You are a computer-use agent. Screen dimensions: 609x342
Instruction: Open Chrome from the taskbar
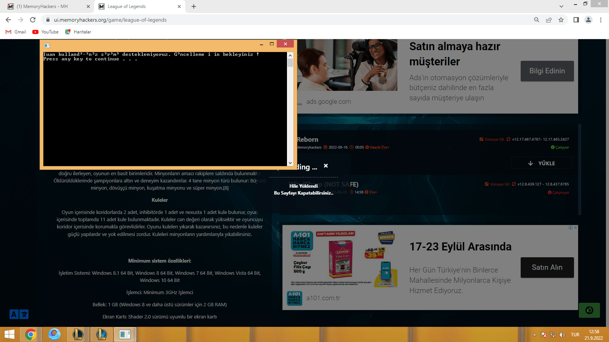click(x=31, y=334)
